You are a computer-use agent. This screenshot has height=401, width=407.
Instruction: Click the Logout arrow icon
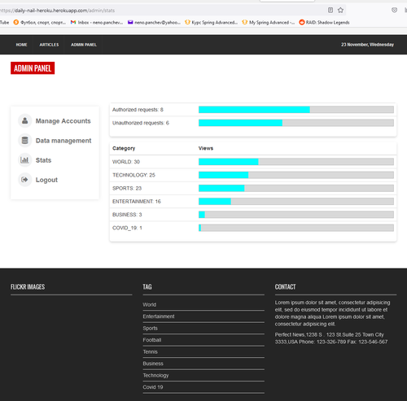24,180
